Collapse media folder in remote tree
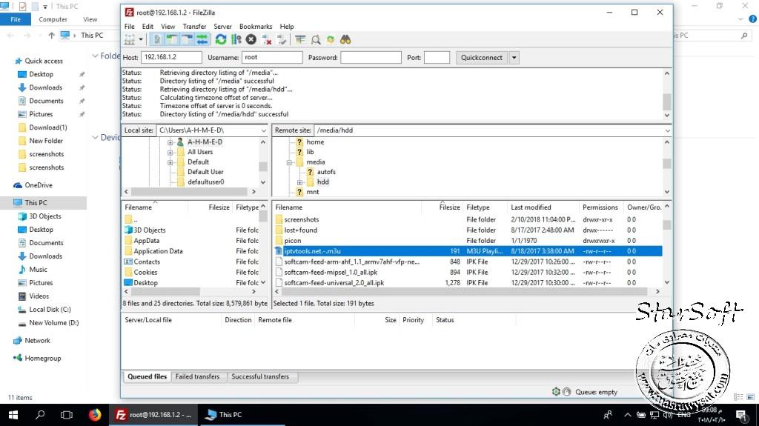 289,163
